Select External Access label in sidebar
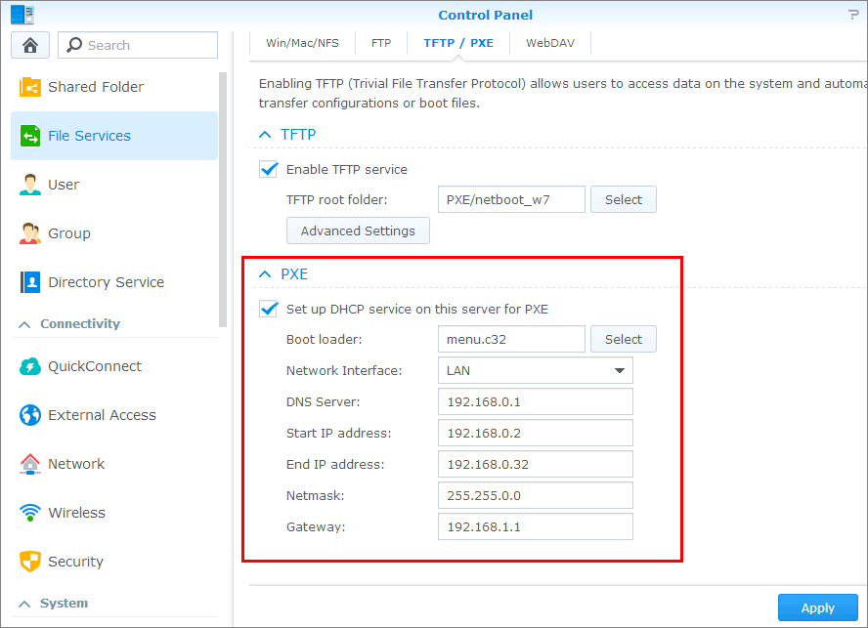Screen dimensions: 868x628 [102, 415]
